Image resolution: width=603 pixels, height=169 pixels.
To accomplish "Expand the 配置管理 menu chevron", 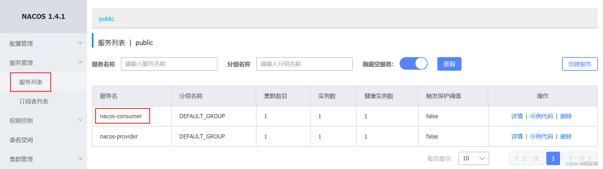I will [80, 43].
